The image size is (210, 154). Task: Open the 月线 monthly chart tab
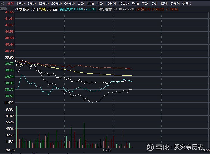pyautogui.click(x=100, y=4)
